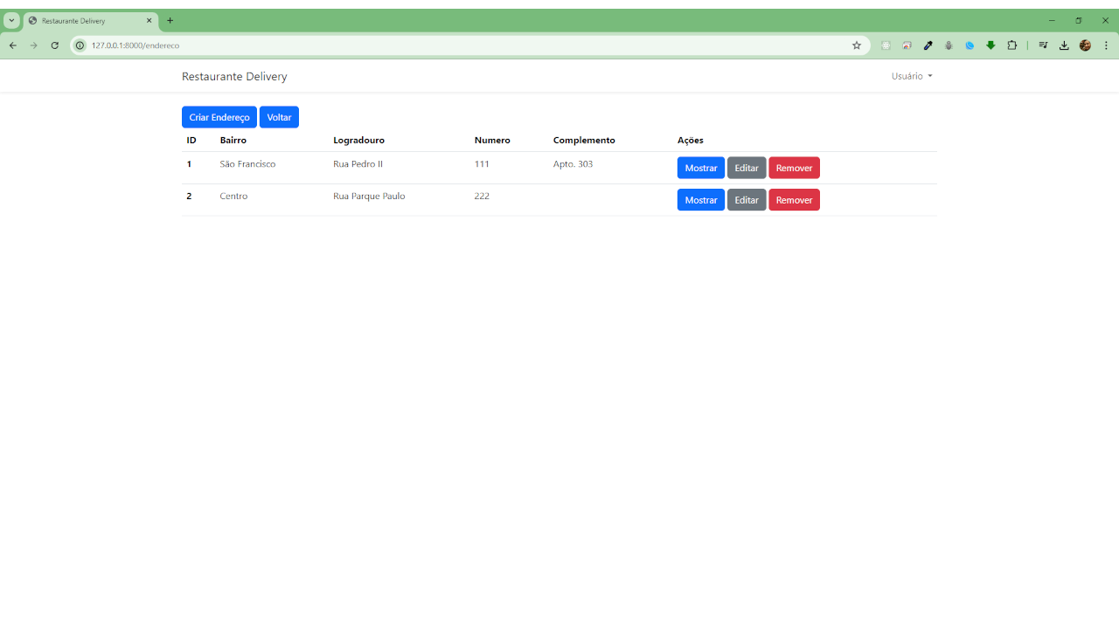
Task: Open the Chrome profile avatar
Action: [1085, 45]
